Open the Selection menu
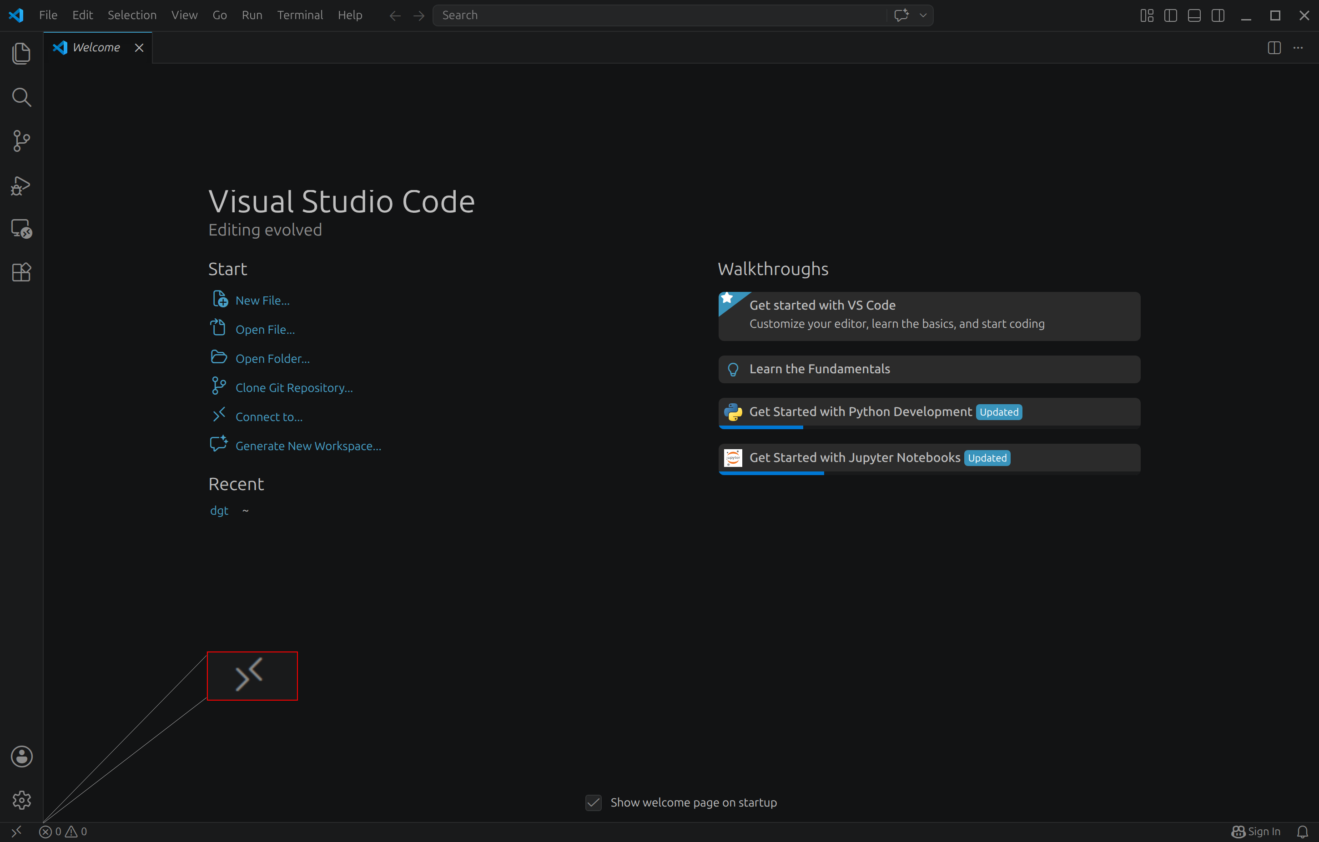1319x842 pixels. pyautogui.click(x=132, y=15)
